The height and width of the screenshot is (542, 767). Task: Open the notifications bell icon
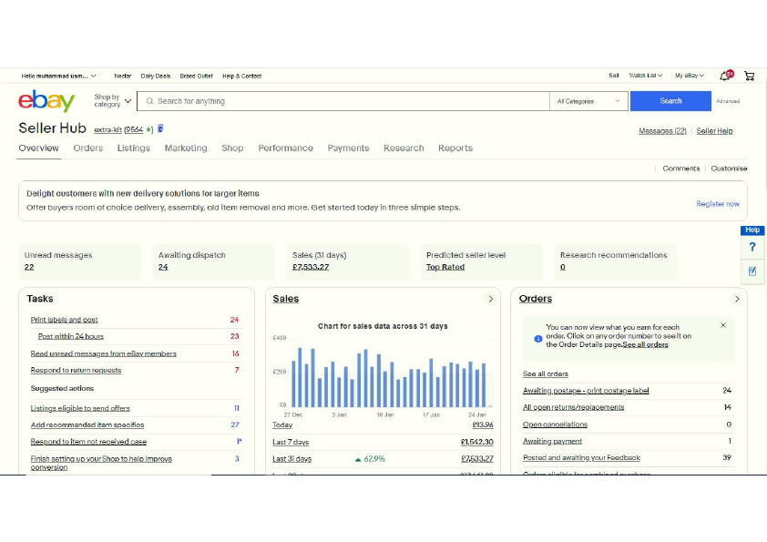tap(726, 76)
